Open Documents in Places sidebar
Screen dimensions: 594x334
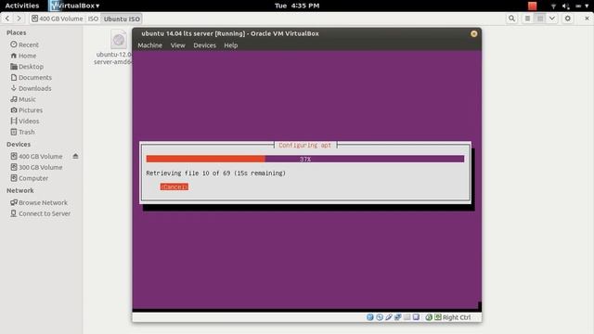31,78
